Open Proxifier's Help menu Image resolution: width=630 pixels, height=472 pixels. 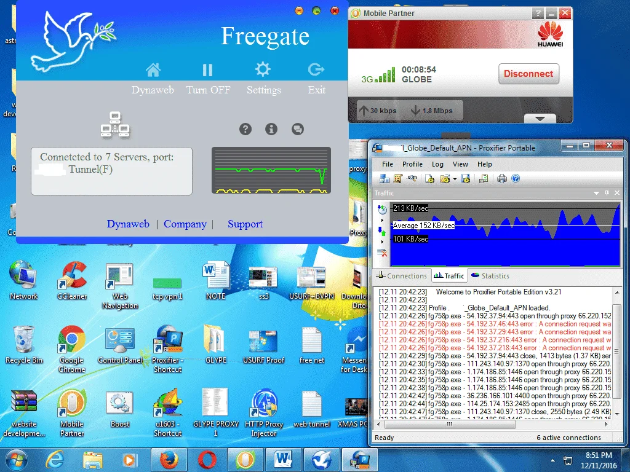click(485, 164)
